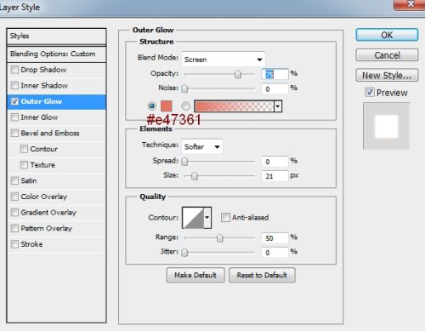Click the style preview thumbnail
Screen dimensions: 425x331
coord(386,126)
